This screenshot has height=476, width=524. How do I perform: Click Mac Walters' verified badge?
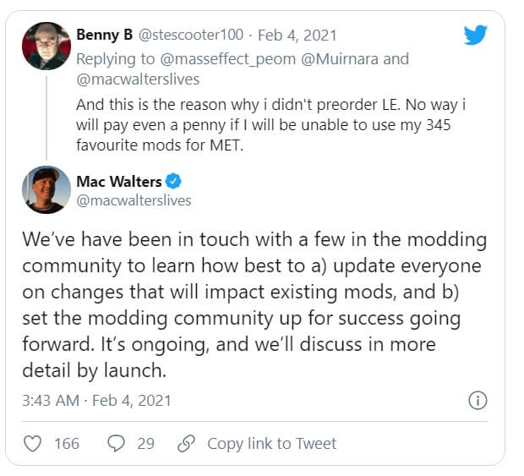click(x=175, y=181)
